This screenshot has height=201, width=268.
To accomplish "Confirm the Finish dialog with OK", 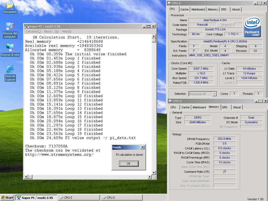I will (x=129, y=164).
